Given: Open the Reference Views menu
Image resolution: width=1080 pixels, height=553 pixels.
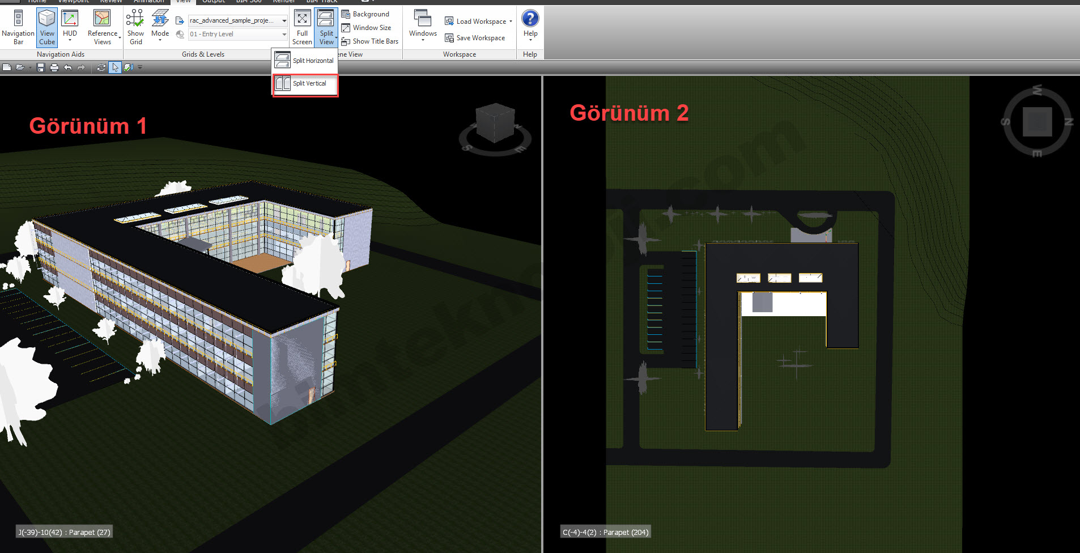Looking at the screenshot, I should click(x=103, y=27).
